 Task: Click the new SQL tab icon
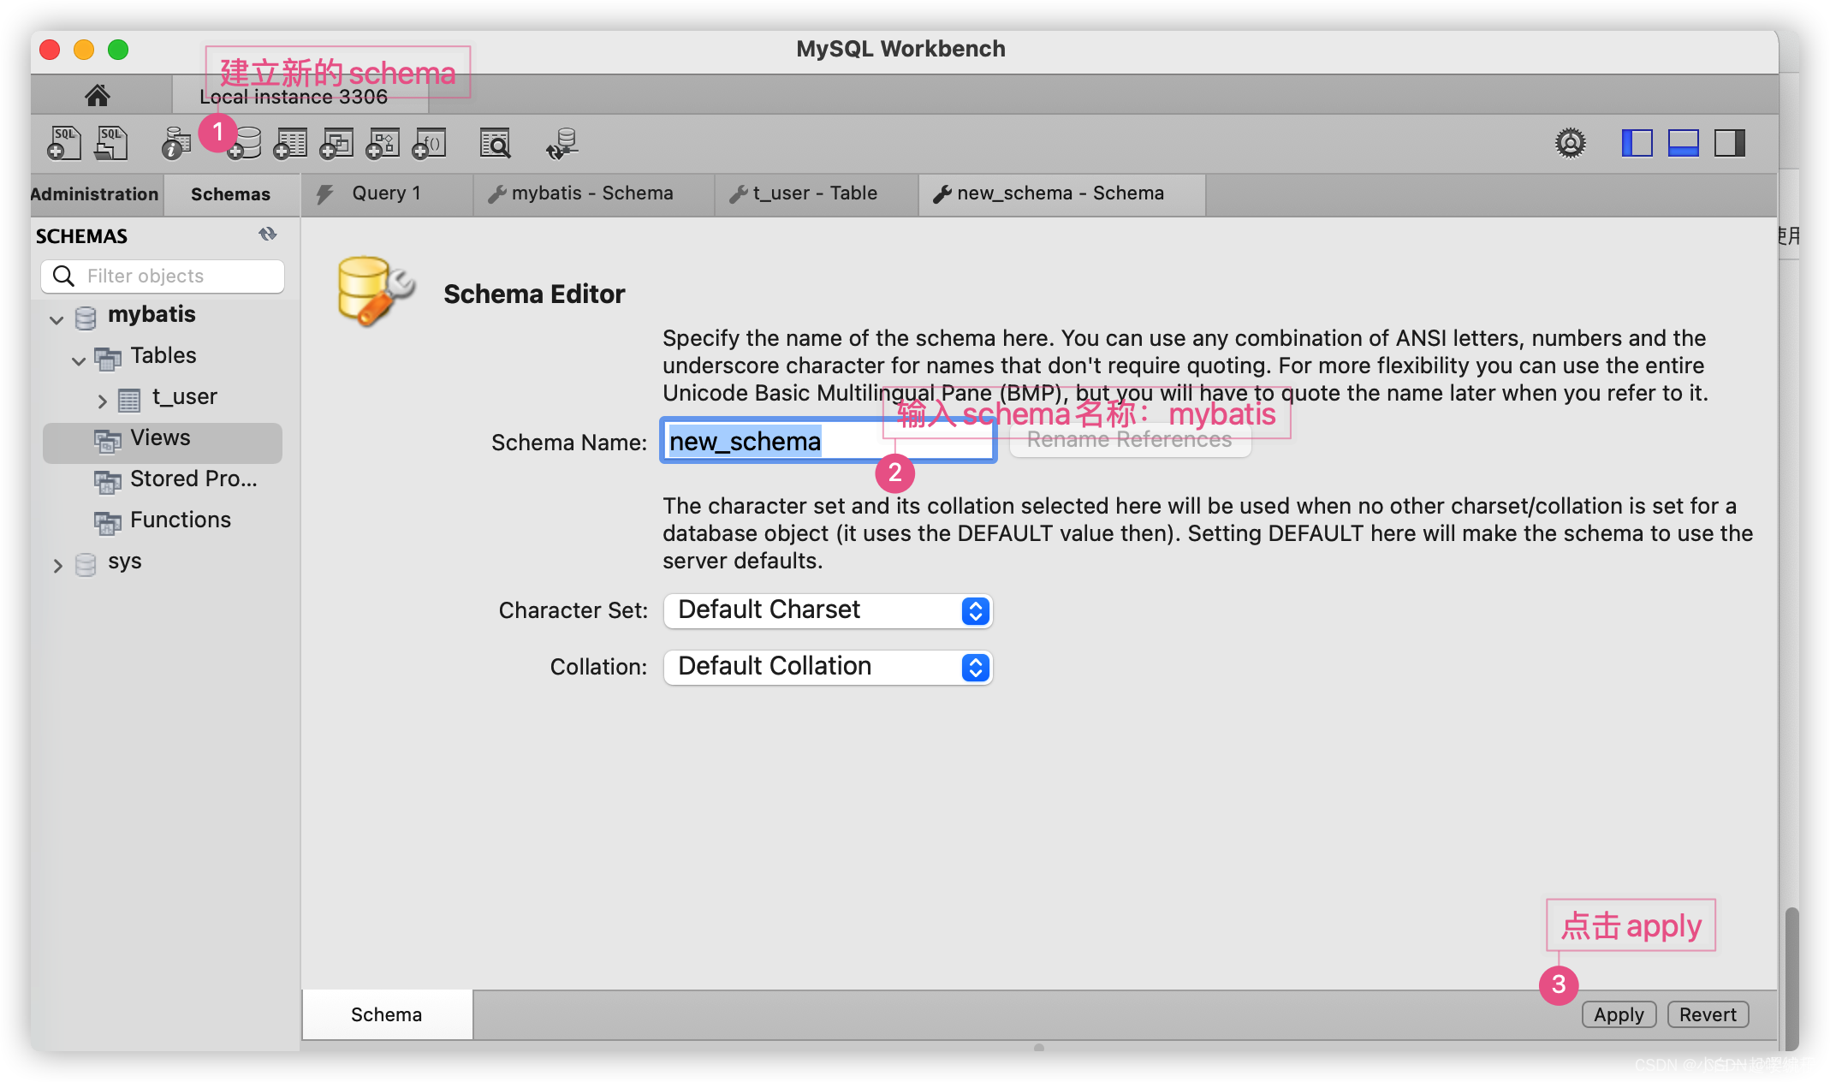(x=63, y=143)
